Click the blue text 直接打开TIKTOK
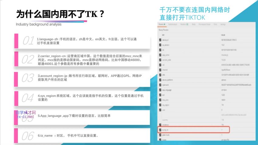Image resolution: width=258 pixels, height=145 pixels. coord(182,17)
